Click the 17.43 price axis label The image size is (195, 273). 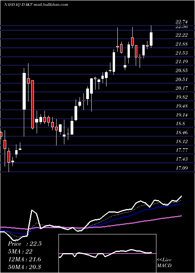[182, 159]
